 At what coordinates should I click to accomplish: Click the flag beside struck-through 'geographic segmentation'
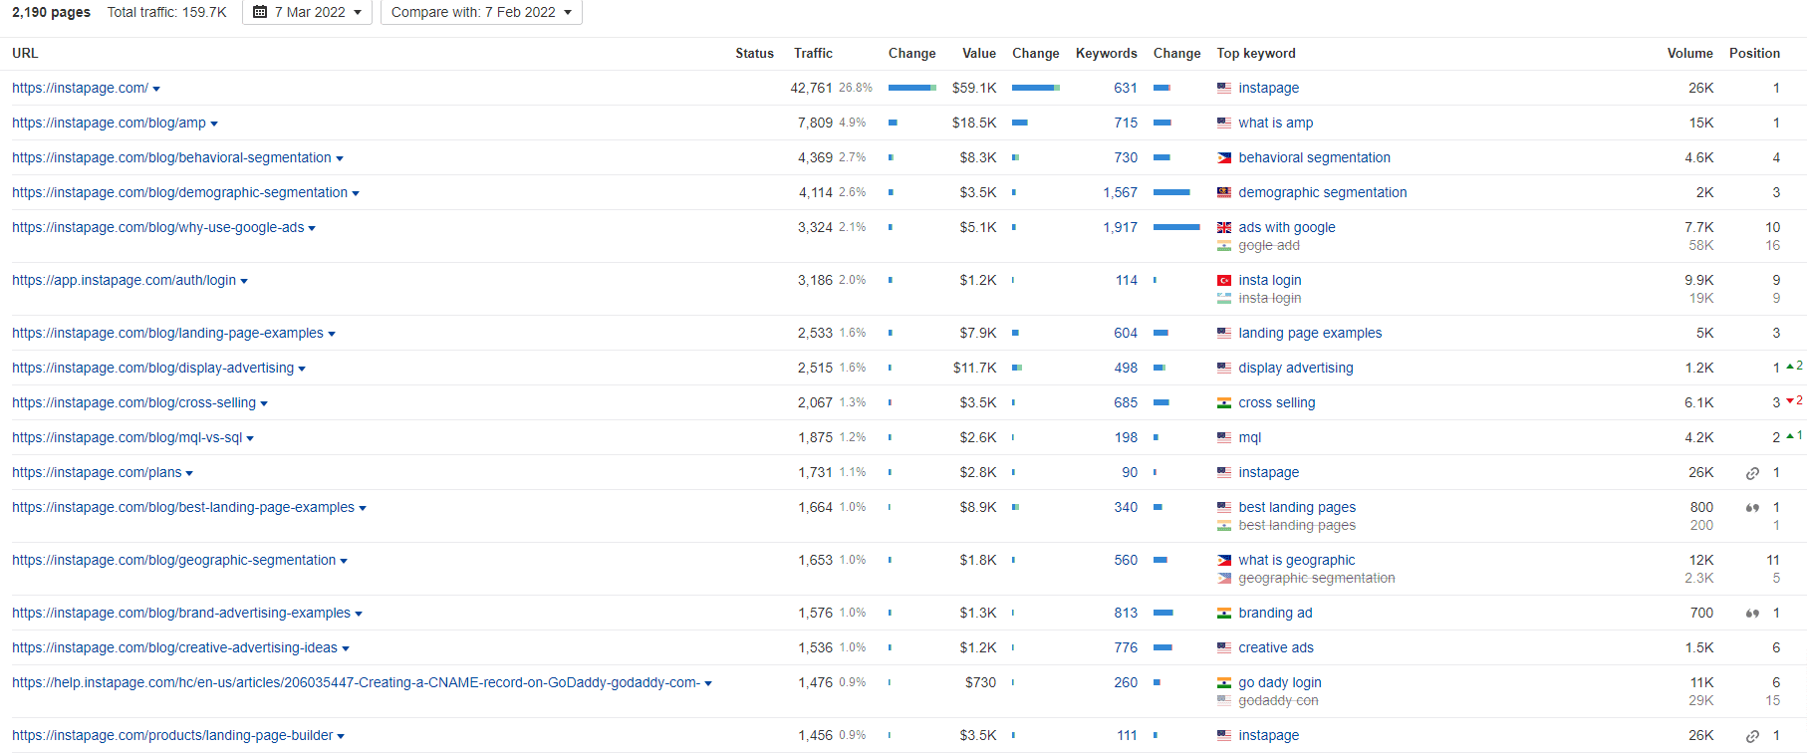pyautogui.click(x=1223, y=578)
